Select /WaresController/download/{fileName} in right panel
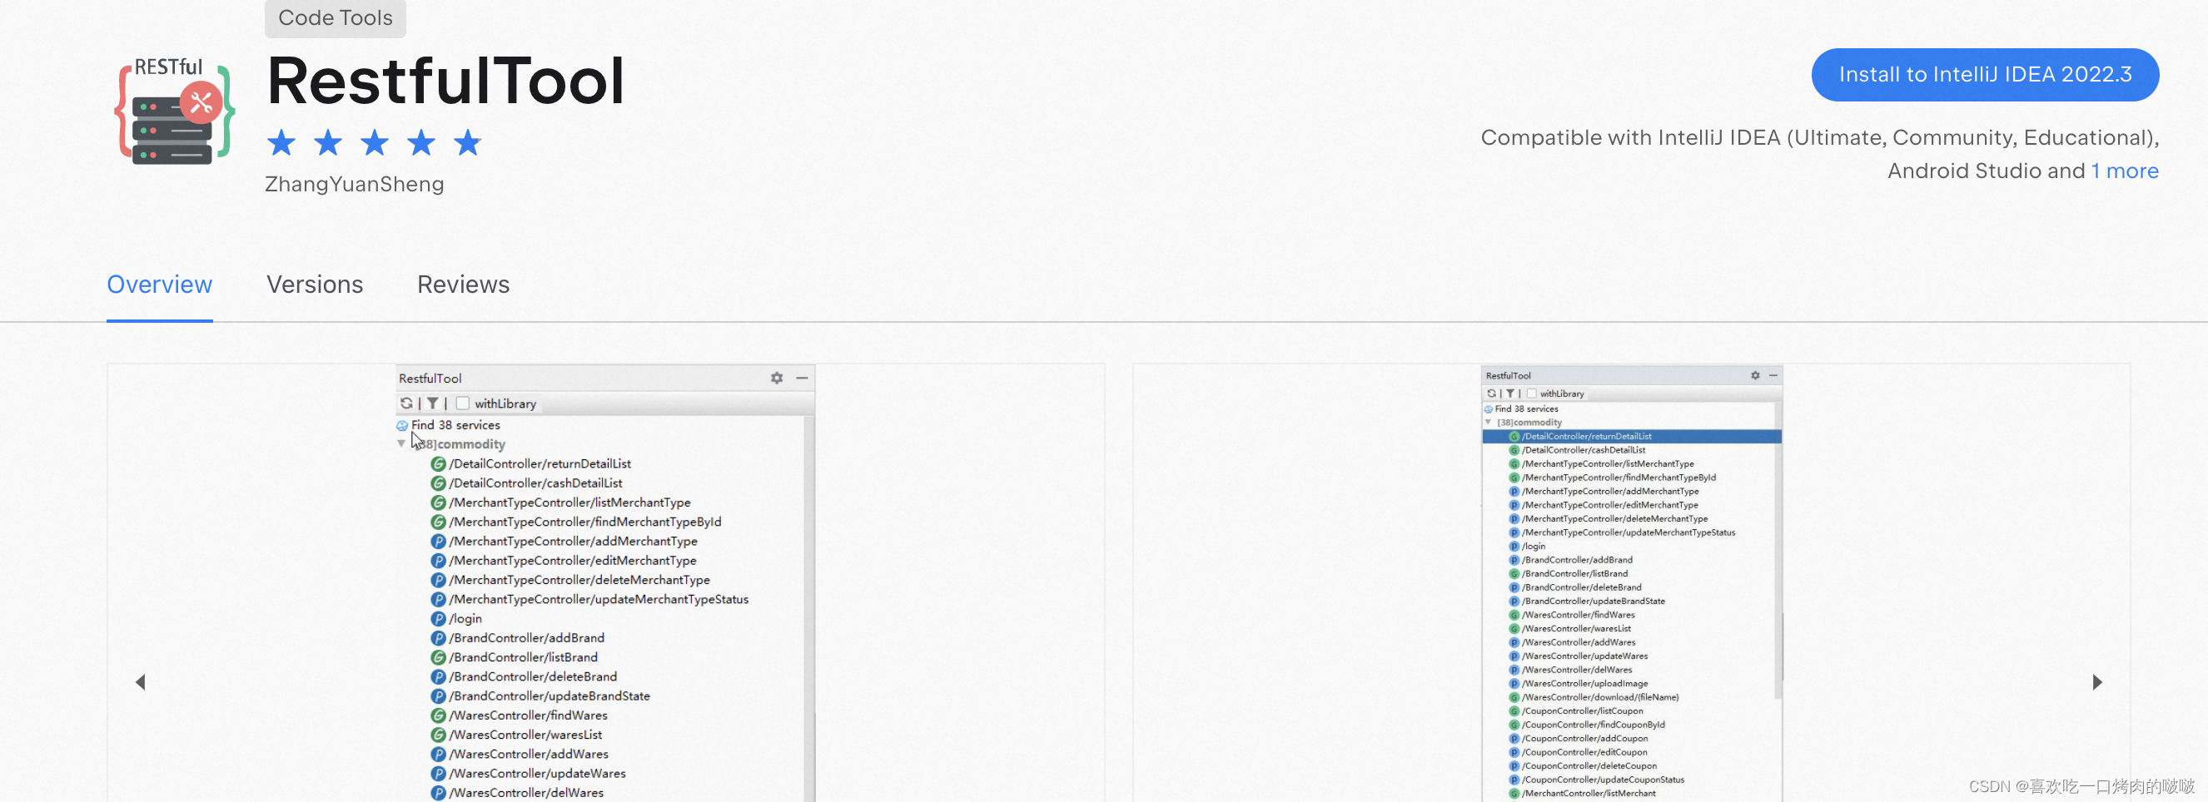The height and width of the screenshot is (802, 2208). (1600, 697)
